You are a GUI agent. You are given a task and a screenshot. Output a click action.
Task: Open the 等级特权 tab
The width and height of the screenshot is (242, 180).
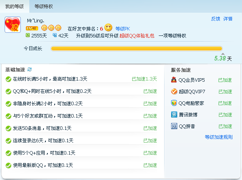[x=44, y=6]
